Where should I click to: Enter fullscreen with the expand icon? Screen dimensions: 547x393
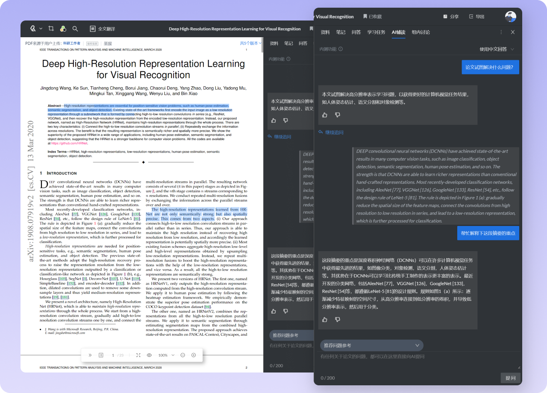point(138,355)
